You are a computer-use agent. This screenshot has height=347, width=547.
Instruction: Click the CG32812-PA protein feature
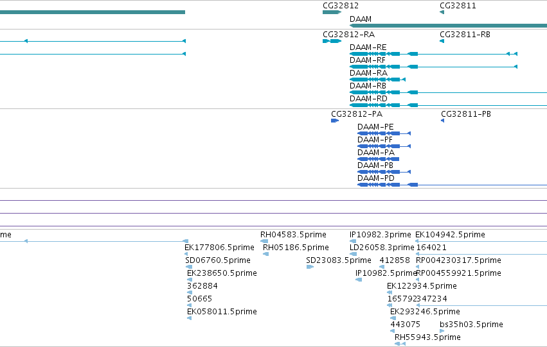click(335, 121)
